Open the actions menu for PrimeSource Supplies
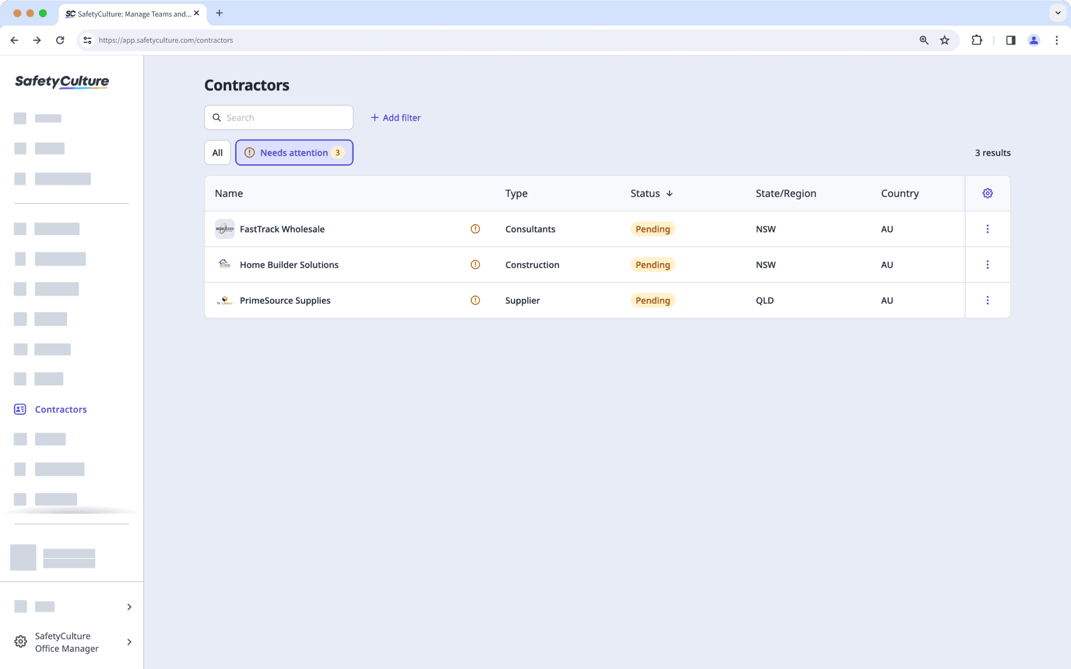 point(989,300)
